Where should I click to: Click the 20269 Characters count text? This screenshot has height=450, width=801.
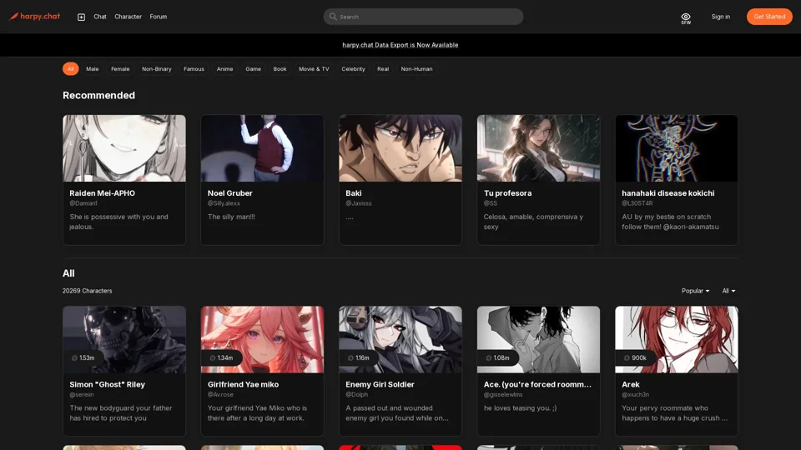[88, 291]
